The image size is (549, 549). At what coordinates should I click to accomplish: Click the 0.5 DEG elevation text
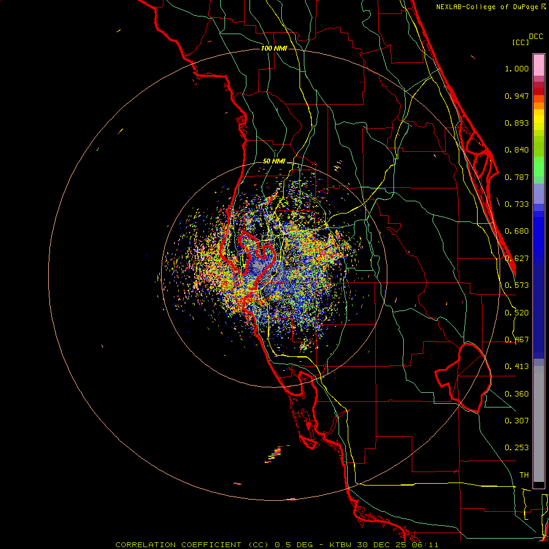tap(293, 545)
